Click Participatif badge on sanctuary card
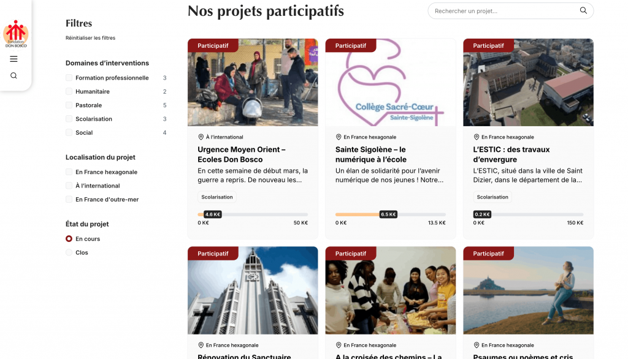 tap(213, 254)
